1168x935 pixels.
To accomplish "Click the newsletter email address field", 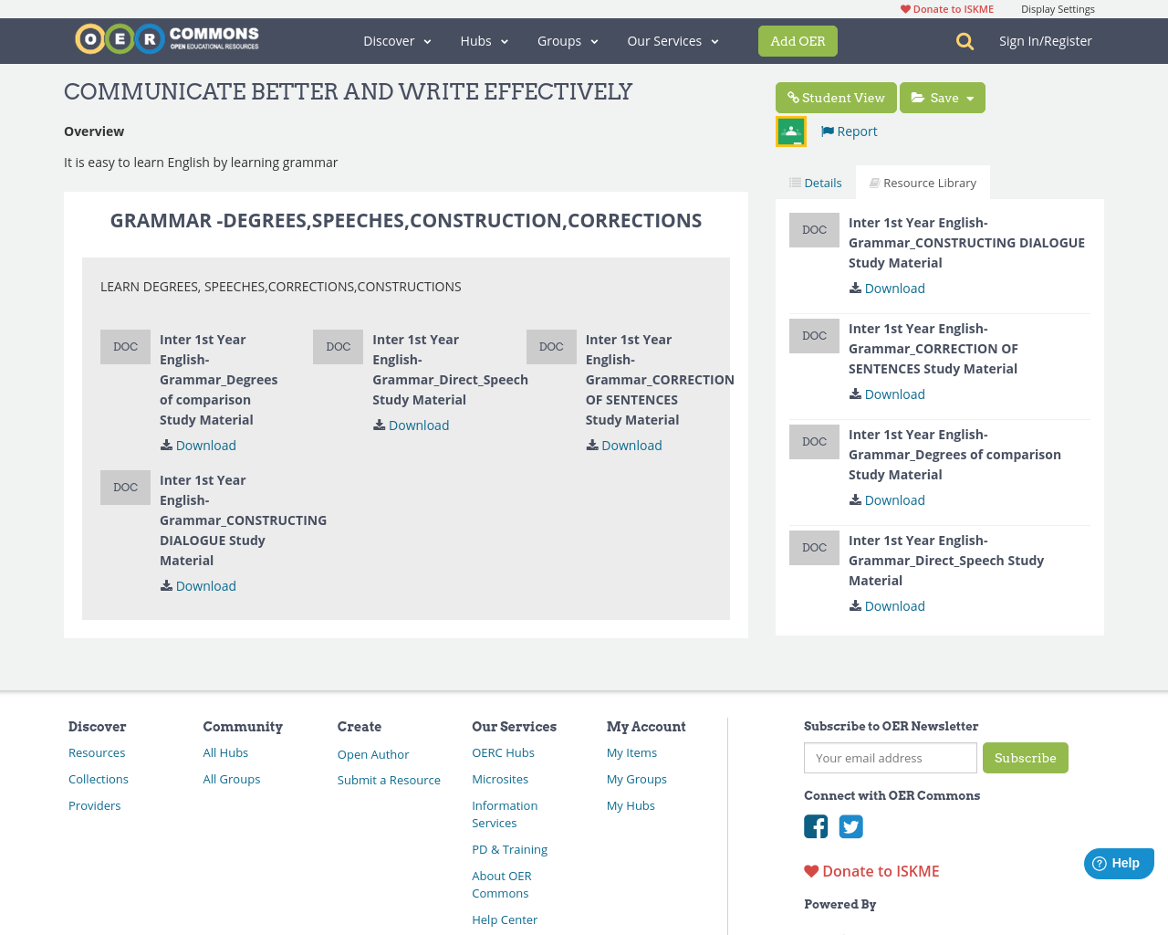I will [890, 758].
